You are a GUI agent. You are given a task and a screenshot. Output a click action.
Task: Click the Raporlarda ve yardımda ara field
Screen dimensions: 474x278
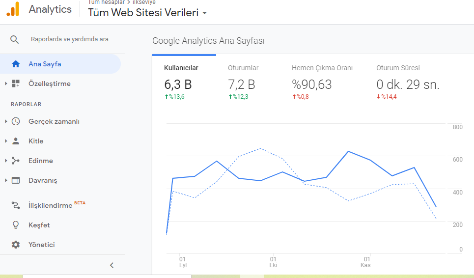[x=70, y=39]
